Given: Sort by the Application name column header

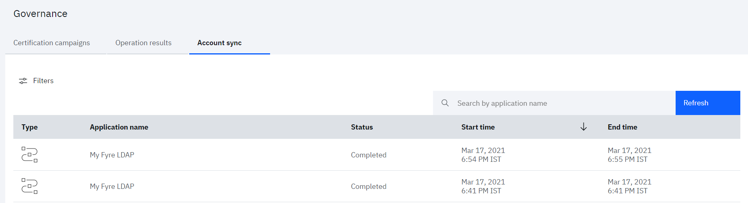Looking at the screenshot, I should (119, 127).
